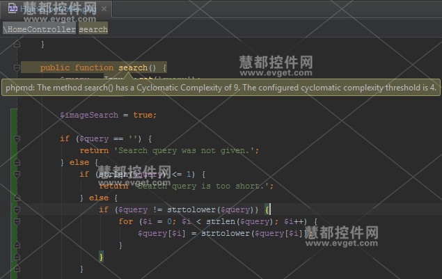The height and width of the screenshot is (279, 442).
Task: Fold the if (strlen($query) <= 1) block
Action: 17,174
